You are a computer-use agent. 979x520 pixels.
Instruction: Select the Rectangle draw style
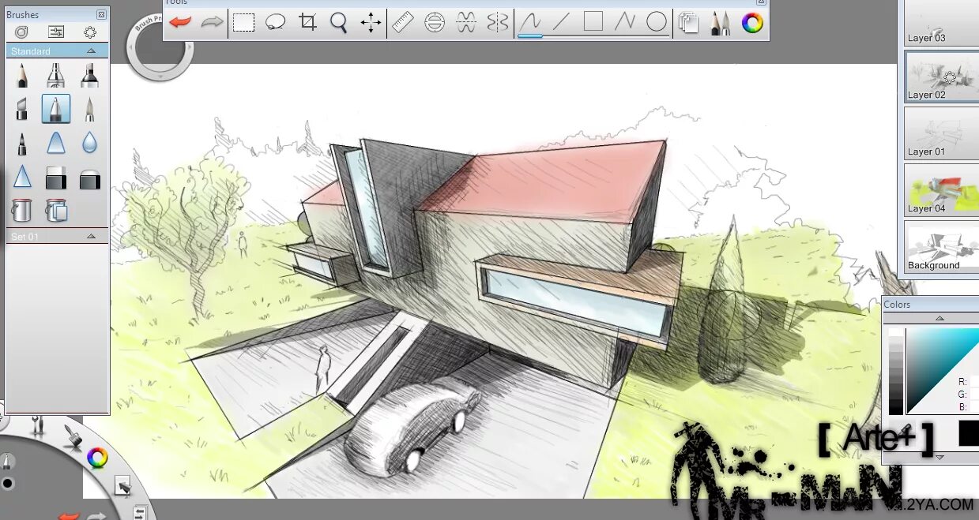coord(593,22)
